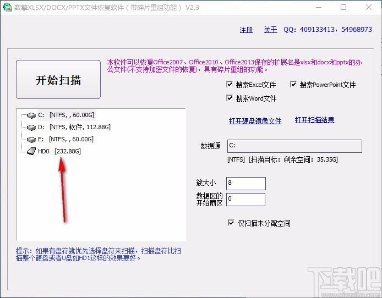Select row E: [NTFS, , 60.00G]

66,139
